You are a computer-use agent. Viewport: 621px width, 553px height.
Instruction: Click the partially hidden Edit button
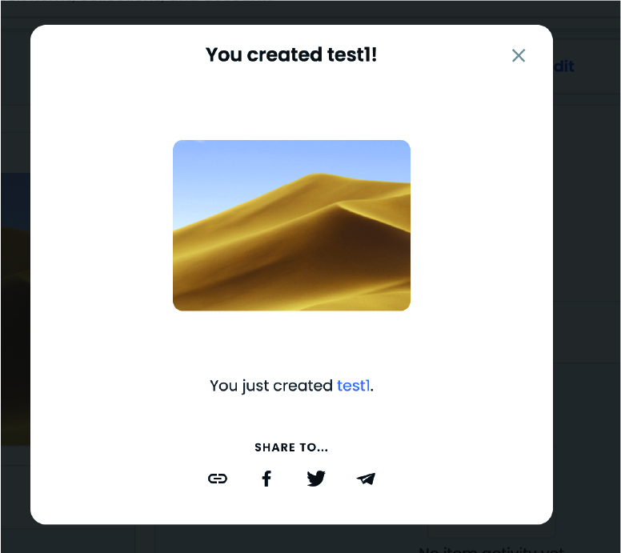564,66
